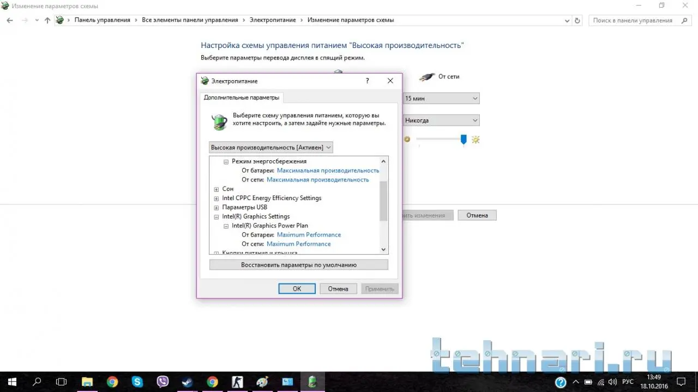The height and width of the screenshot is (392, 698).
Task: Click the blue help icon in system tray
Action: click(561, 382)
